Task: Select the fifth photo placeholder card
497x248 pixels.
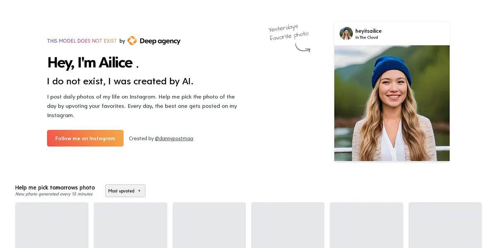Action: pyautogui.click(x=367, y=225)
